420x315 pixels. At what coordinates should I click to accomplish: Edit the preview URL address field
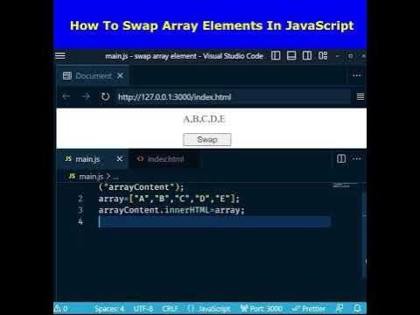point(233,97)
